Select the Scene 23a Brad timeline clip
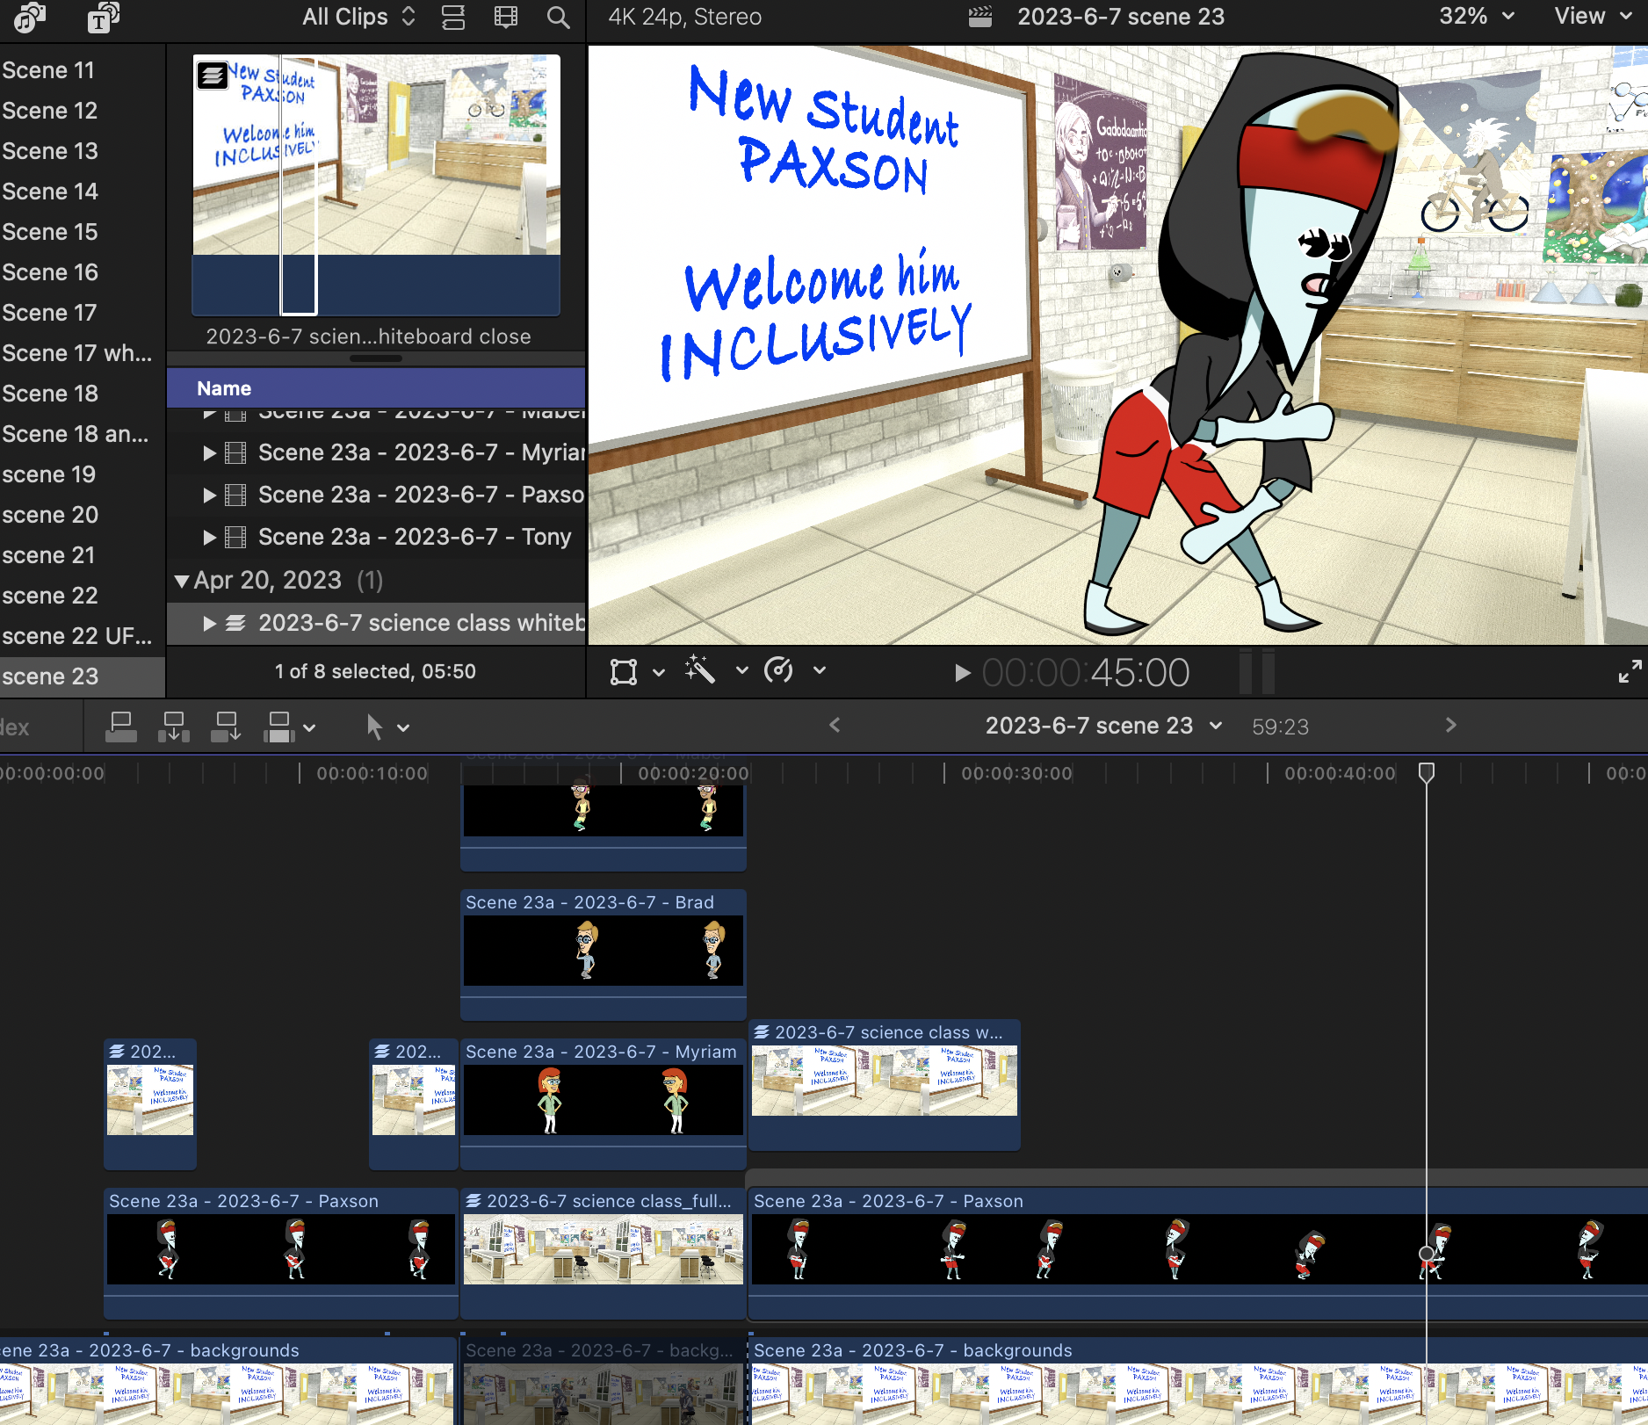The image size is (1648, 1425). [x=604, y=954]
